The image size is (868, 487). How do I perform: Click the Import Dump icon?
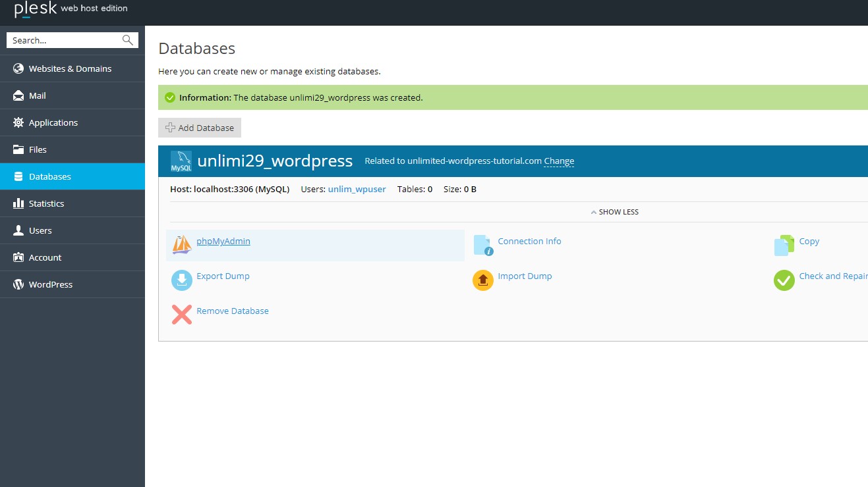[482, 280]
